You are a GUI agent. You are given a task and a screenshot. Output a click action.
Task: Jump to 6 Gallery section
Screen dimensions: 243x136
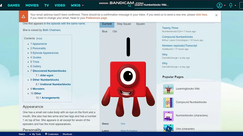point(36,66)
